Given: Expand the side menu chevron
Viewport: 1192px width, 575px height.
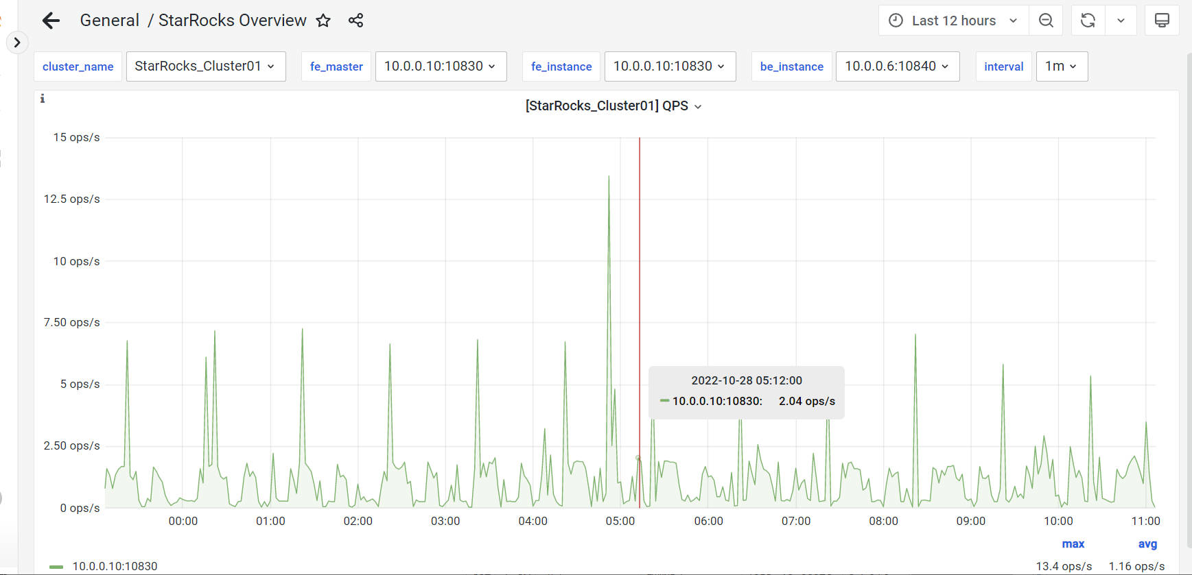Looking at the screenshot, I should coord(17,42).
